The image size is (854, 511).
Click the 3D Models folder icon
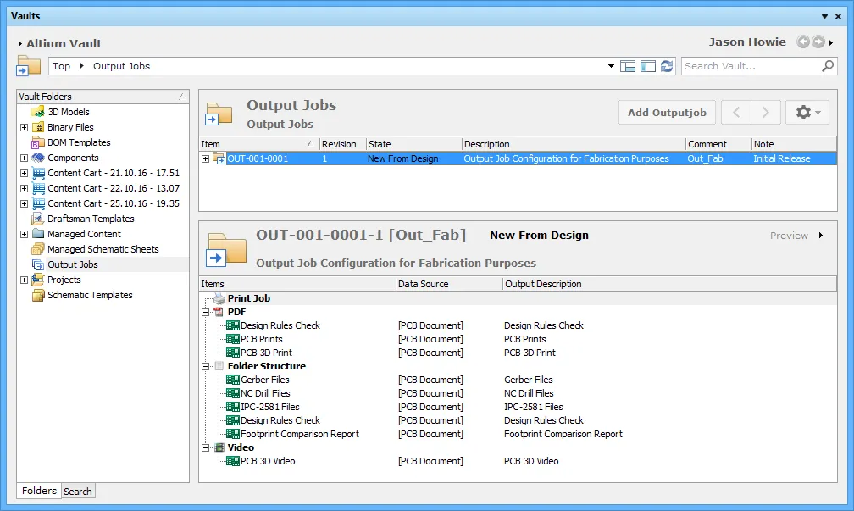38,112
